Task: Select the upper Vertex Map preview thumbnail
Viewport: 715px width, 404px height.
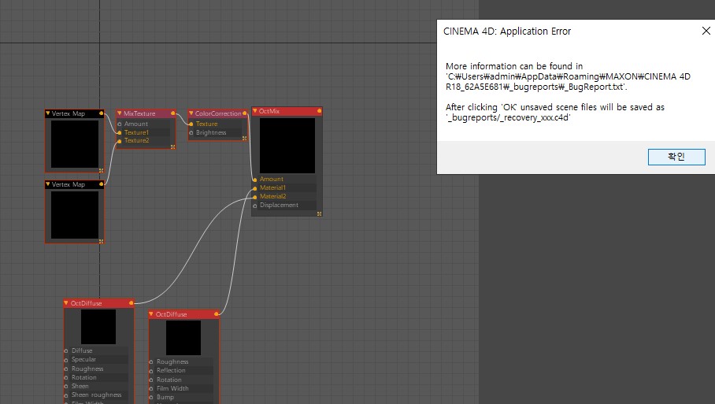Action: tap(75, 144)
